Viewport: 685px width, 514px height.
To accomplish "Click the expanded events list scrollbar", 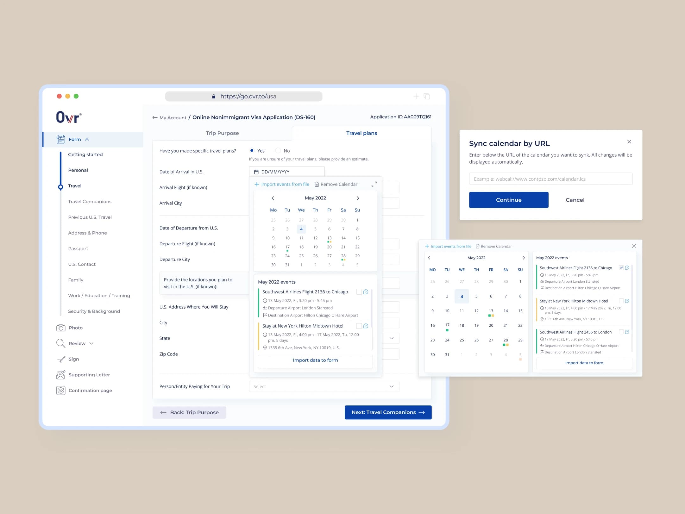I will pos(632,308).
